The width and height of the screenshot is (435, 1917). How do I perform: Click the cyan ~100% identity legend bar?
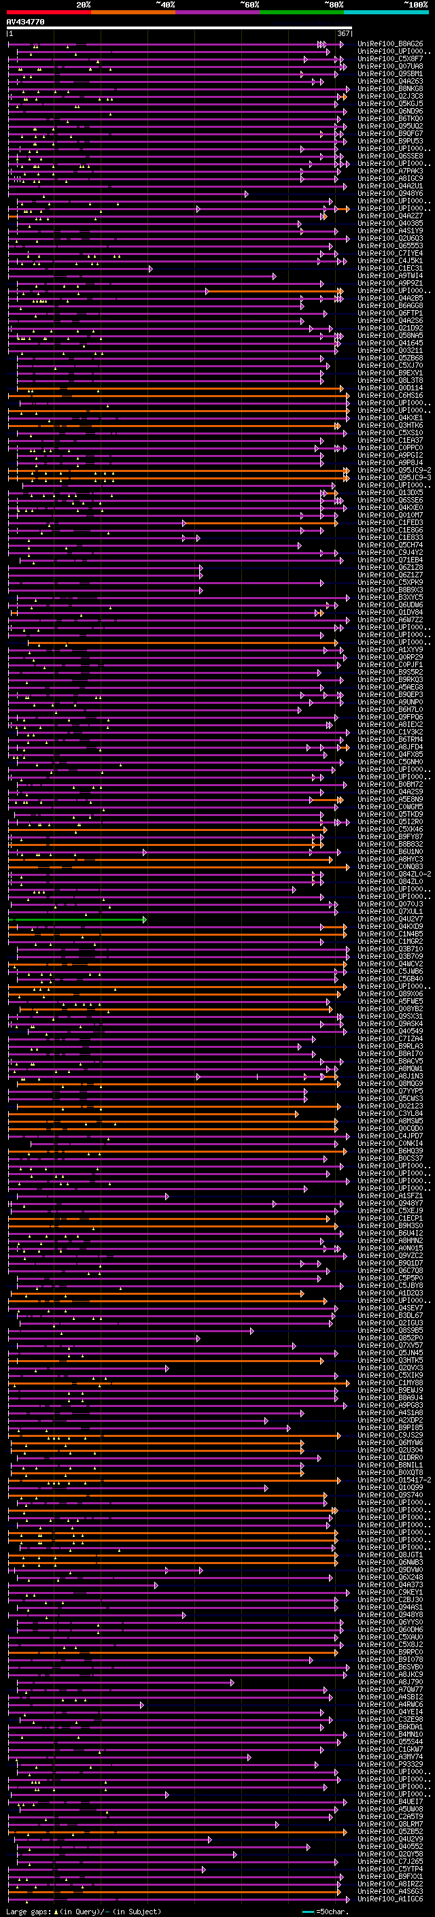(387, 13)
